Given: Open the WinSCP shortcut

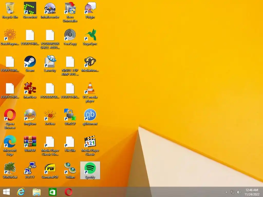Looking at the screenshot, I should click(x=70, y=117).
